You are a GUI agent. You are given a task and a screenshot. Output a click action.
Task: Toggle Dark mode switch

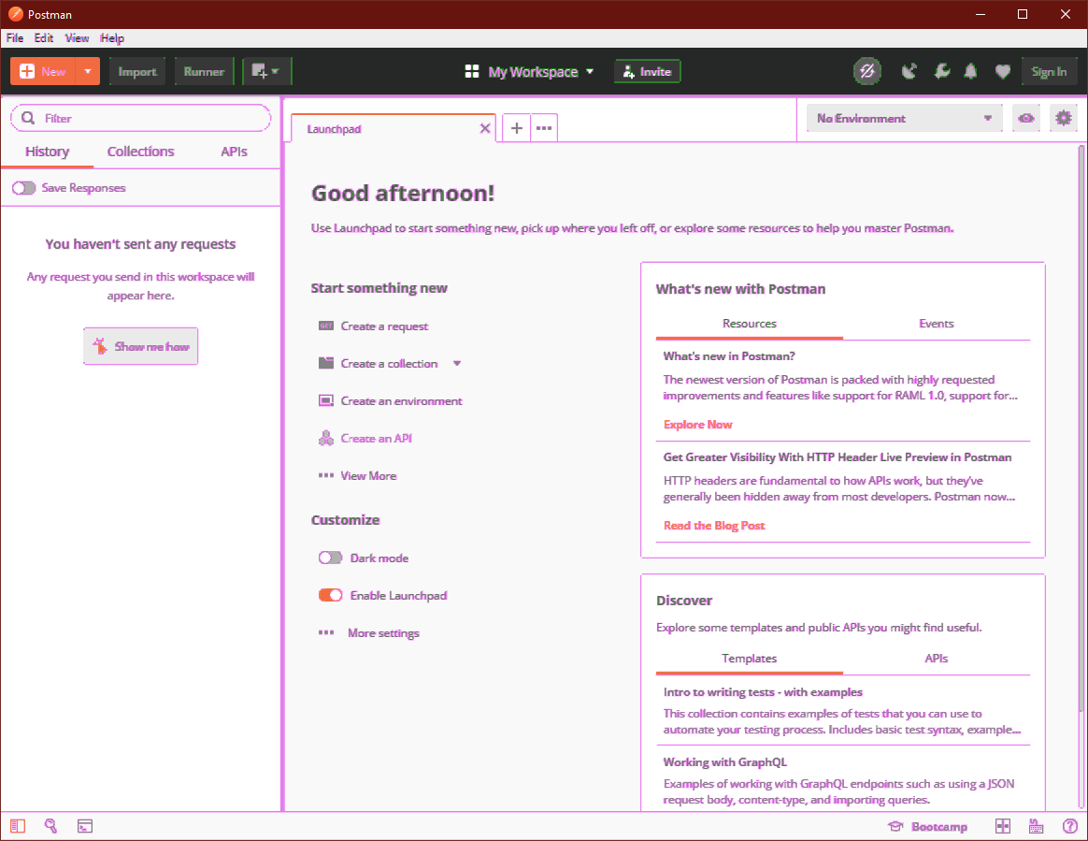point(330,558)
